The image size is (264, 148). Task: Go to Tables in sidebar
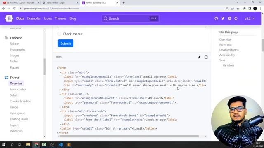(x=14, y=61)
